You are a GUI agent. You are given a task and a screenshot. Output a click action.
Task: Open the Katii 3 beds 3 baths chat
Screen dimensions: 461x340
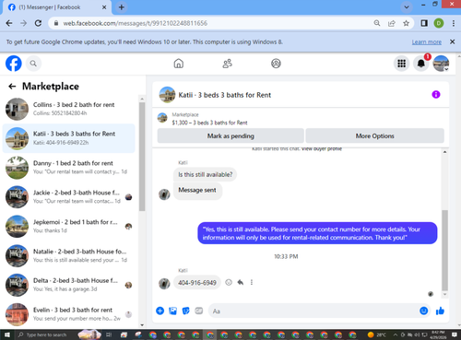click(x=69, y=138)
